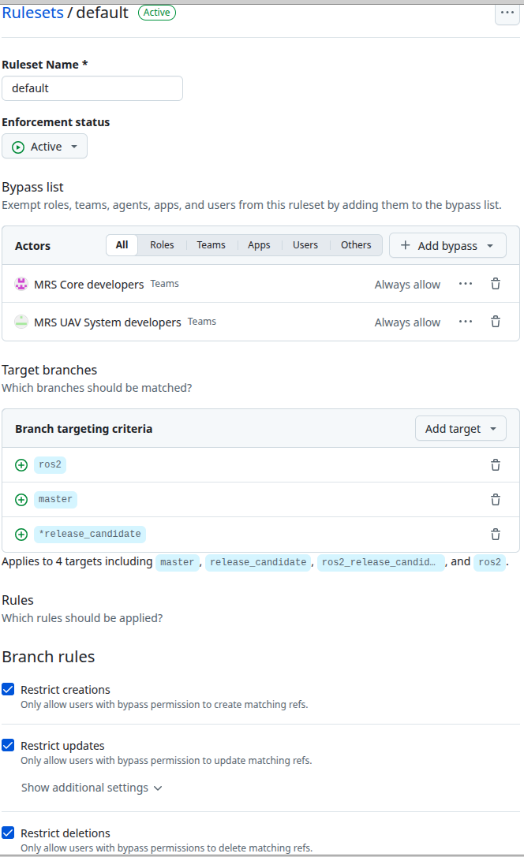This screenshot has width=524, height=857.
Task: Click the Restrict deletions label
Action: click(x=65, y=833)
